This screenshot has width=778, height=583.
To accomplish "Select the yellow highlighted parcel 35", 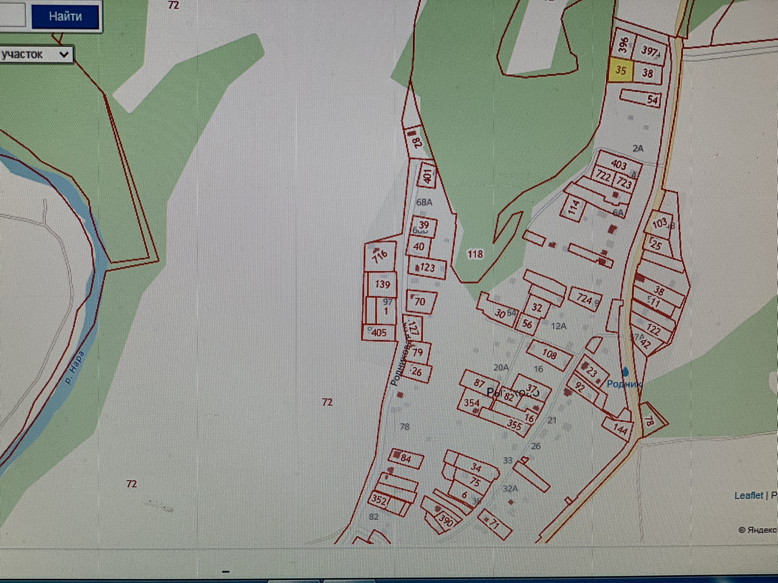I will click(620, 70).
